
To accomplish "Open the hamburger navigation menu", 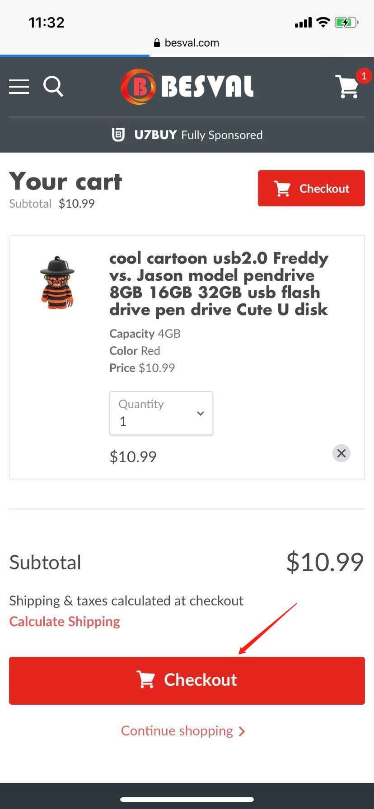I will tap(19, 86).
